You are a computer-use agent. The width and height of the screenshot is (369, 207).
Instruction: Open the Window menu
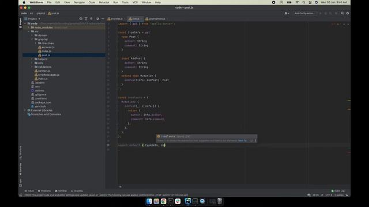[146, 2]
